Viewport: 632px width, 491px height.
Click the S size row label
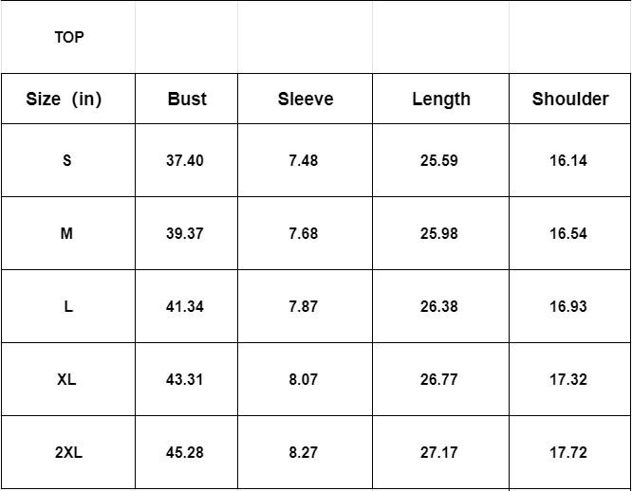click(x=66, y=160)
